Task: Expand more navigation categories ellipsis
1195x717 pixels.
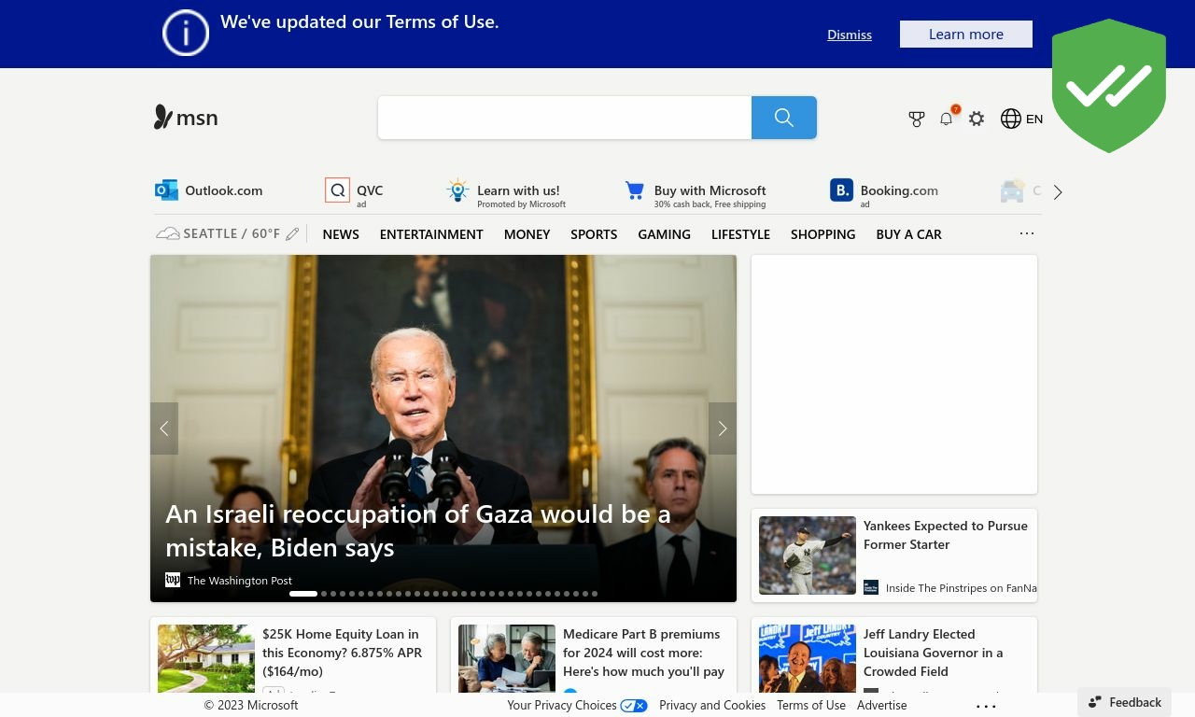Action: (1027, 234)
